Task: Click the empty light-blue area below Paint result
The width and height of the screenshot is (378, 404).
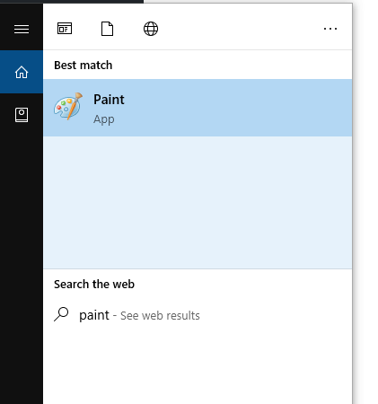Action: pos(198,203)
